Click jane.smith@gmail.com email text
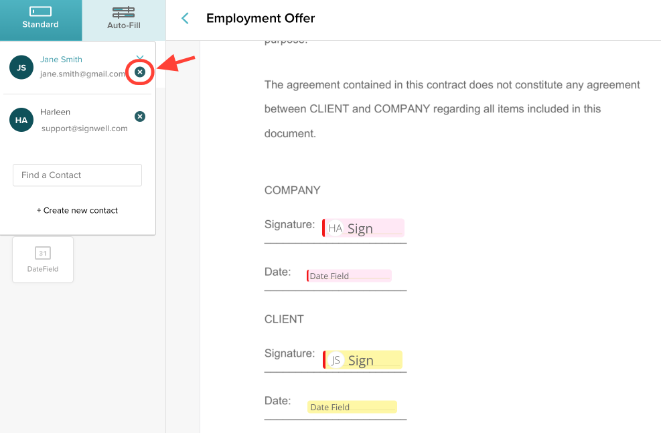 point(82,74)
